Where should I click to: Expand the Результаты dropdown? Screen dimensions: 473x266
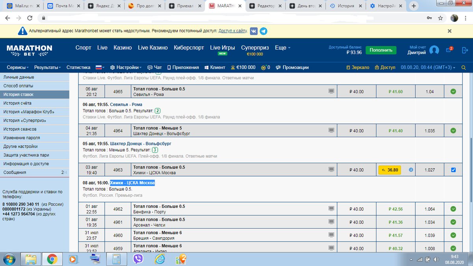pos(47,67)
